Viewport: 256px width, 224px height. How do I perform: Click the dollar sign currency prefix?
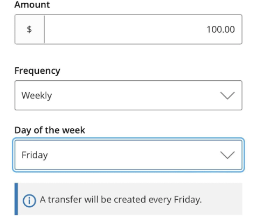coord(29,29)
